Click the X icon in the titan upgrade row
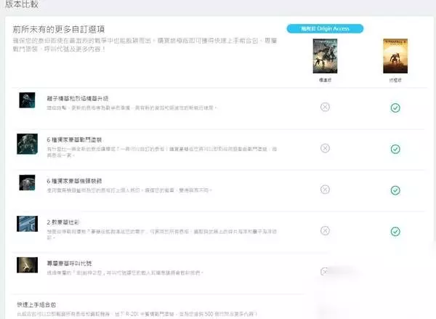 (x=325, y=107)
